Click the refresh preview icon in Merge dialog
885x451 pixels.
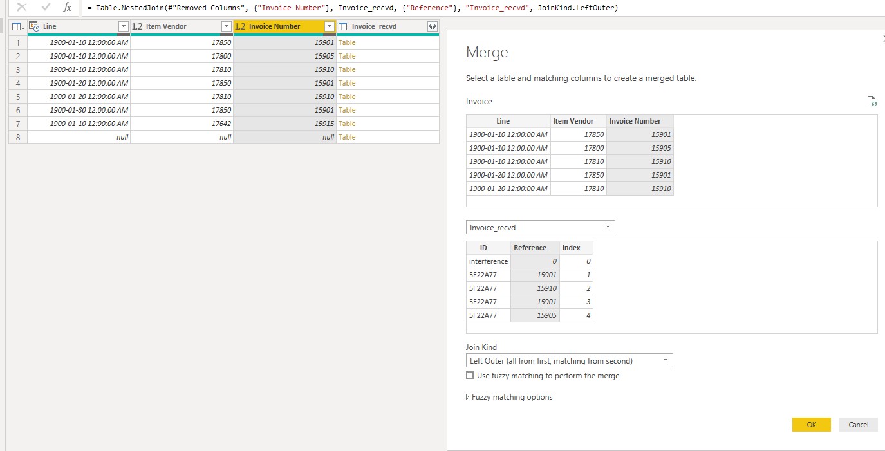coord(871,101)
